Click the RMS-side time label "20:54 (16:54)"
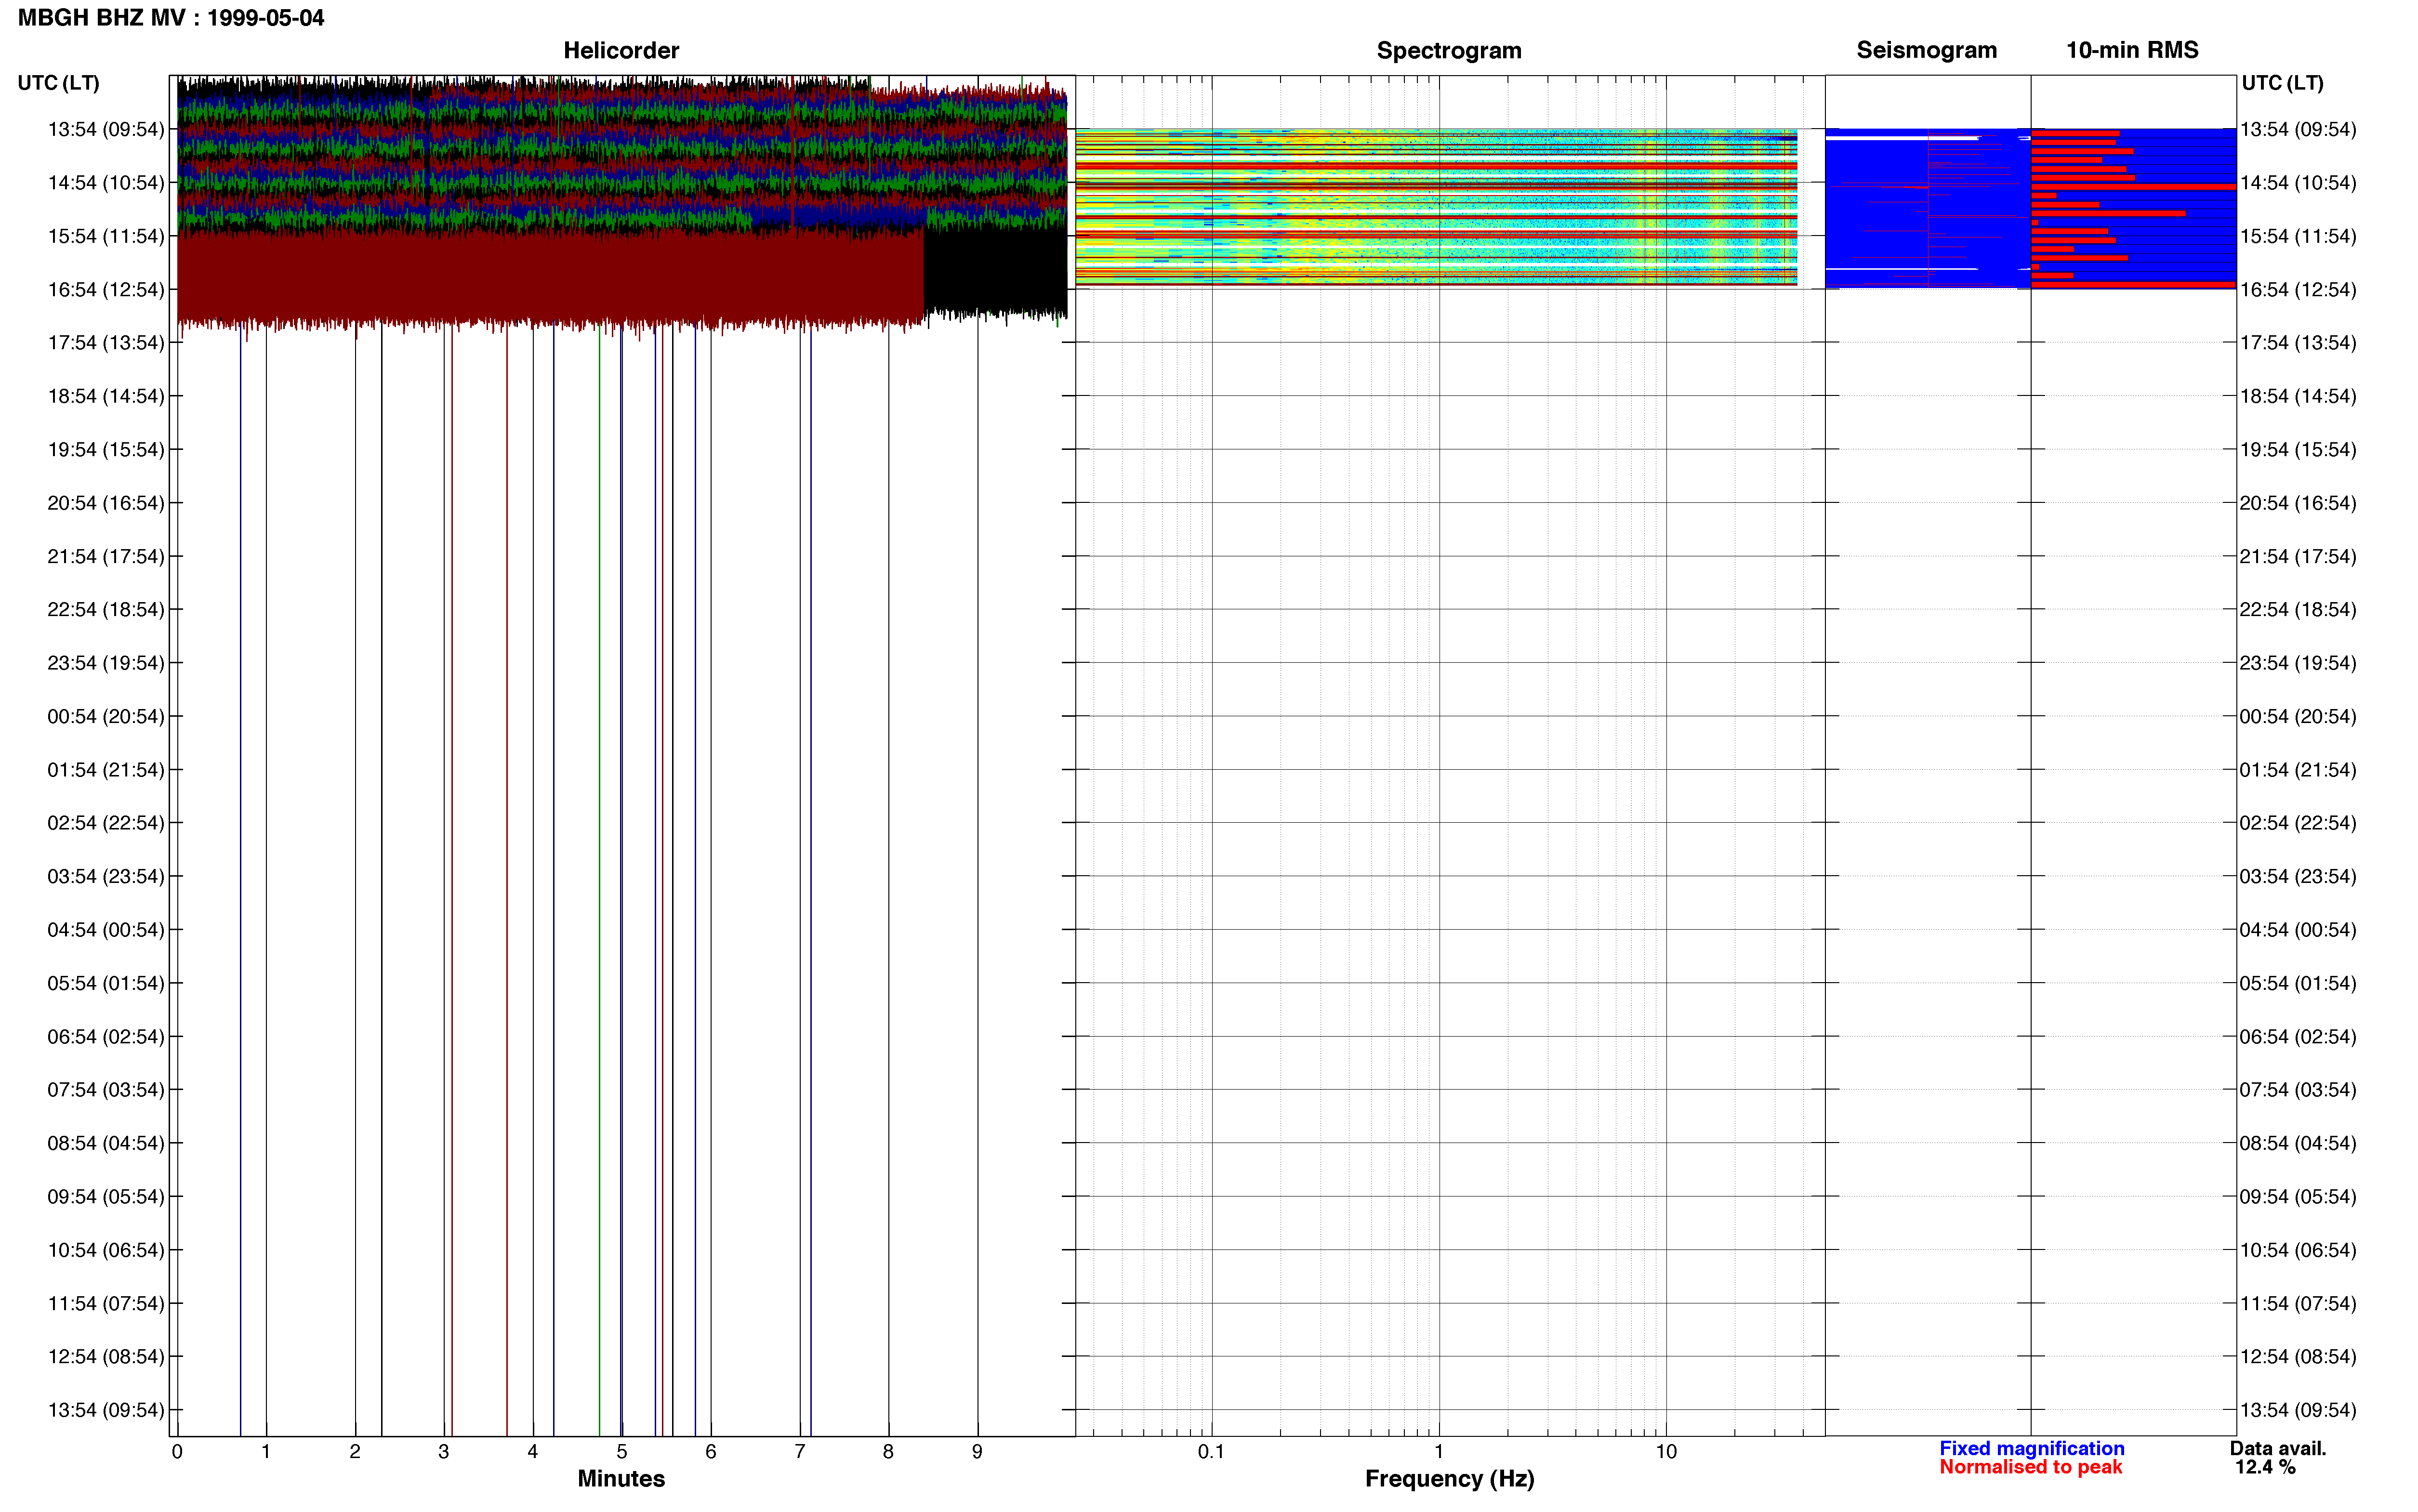2418x1512 pixels. coord(2298,503)
